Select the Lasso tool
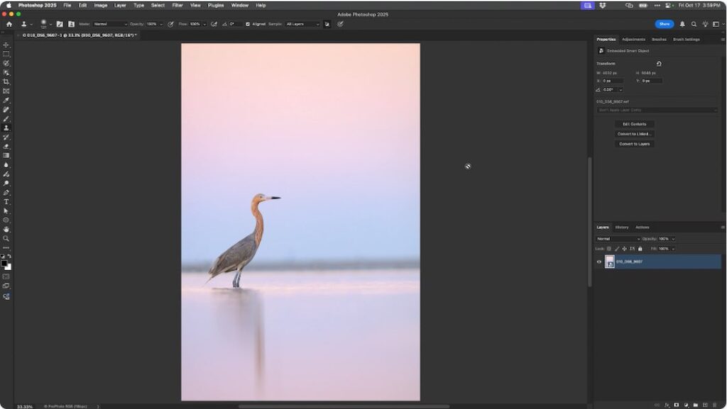The height and width of the screenshot is (409, 727). tap(6, 62)
